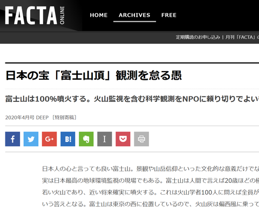Click the ［特別寄稿］ tag
The height and width of the screenshot is (207, 259).
64,118
